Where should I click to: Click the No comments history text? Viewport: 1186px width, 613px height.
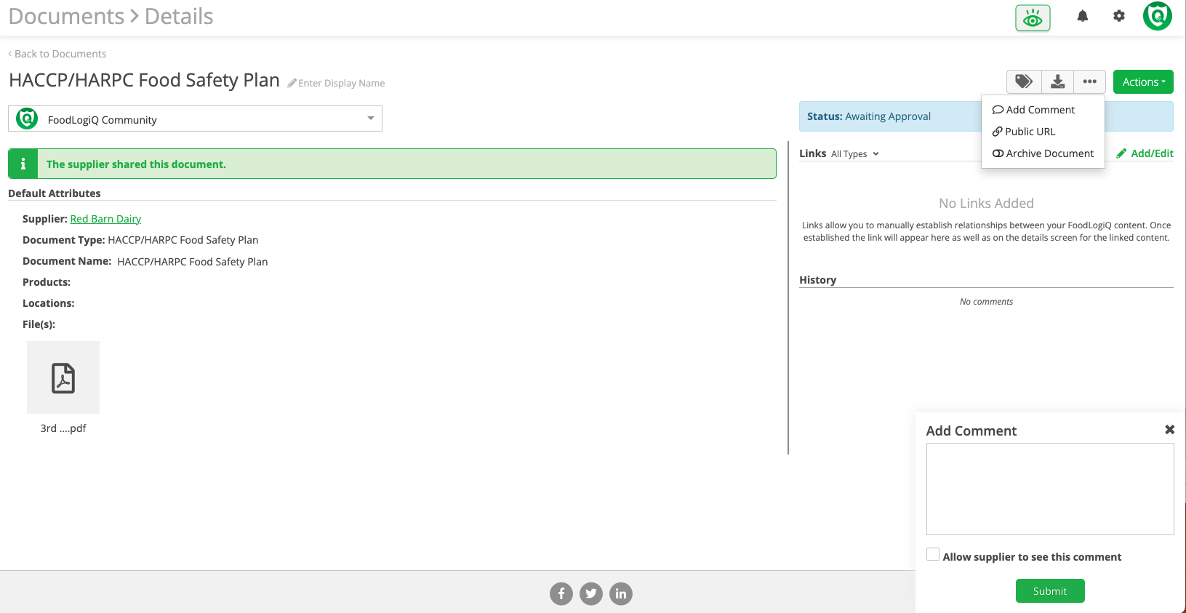coord(986,302)
